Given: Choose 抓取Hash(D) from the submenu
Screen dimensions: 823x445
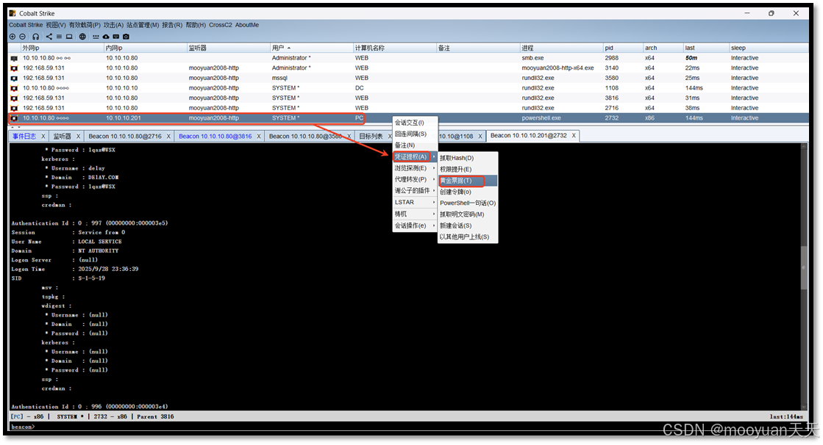Looking at the screenshot, I should tap(467, 158).
